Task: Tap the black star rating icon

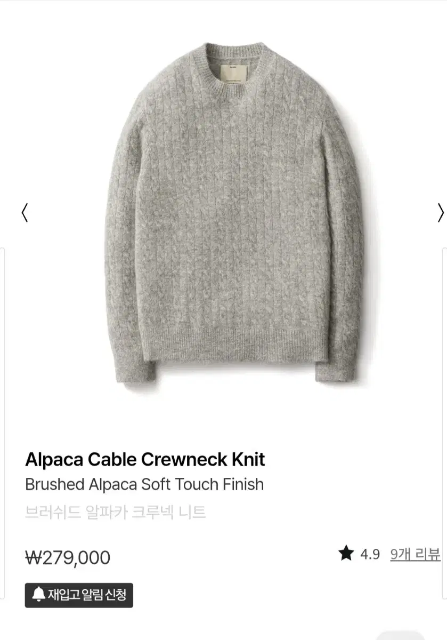Action: [346, 554]
